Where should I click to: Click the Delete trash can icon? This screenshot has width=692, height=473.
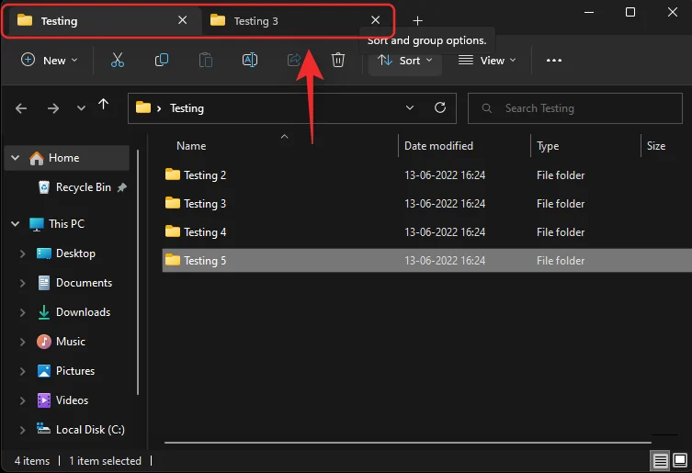click(338, 60)
